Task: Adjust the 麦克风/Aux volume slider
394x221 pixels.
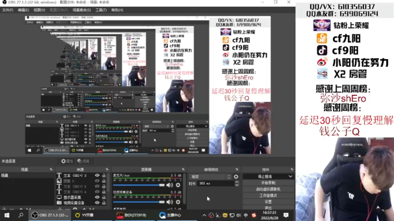Action: click(x=139, y=185)
